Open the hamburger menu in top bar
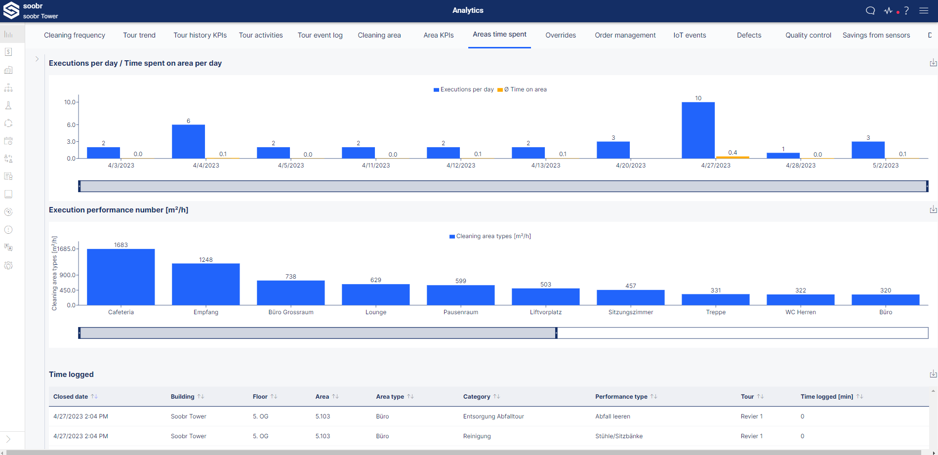 tap(924, 10)
